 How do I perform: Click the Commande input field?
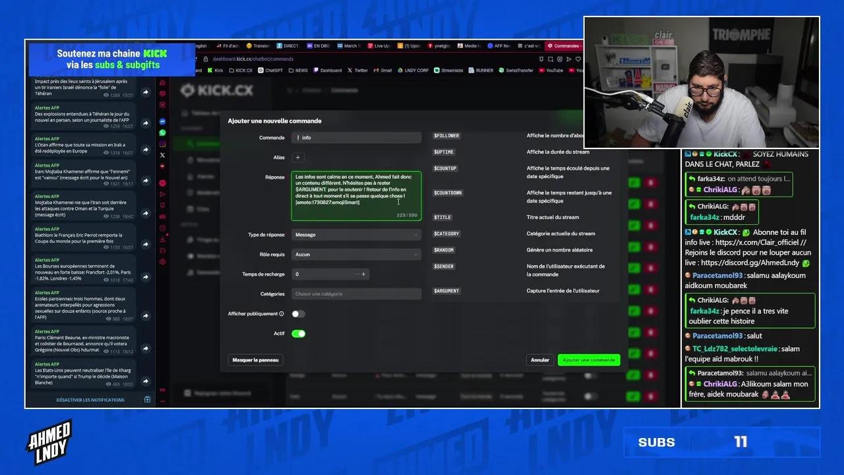pyautogui.click(x=356, y=138)
